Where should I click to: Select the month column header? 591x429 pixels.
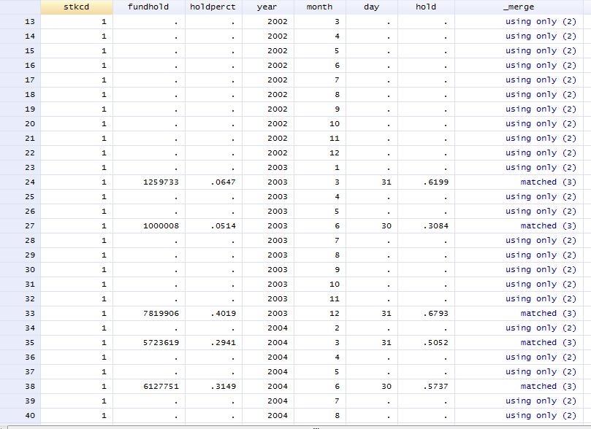pos(320,7)
